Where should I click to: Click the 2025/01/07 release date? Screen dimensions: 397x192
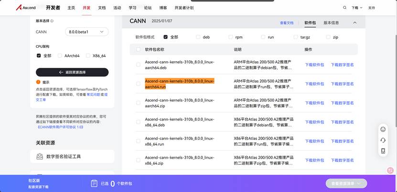coord(162,21)
